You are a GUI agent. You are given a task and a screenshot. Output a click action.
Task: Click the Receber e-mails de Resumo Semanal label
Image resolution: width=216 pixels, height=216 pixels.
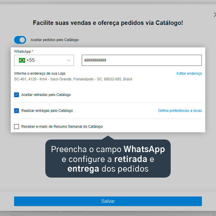point(62,127)
